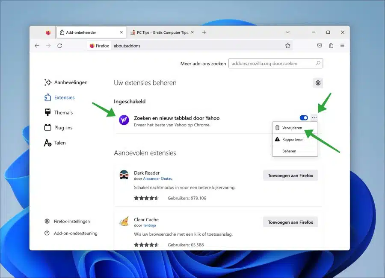Click the 'Uw extensies beheren' heading

click(x=145, y=83)
